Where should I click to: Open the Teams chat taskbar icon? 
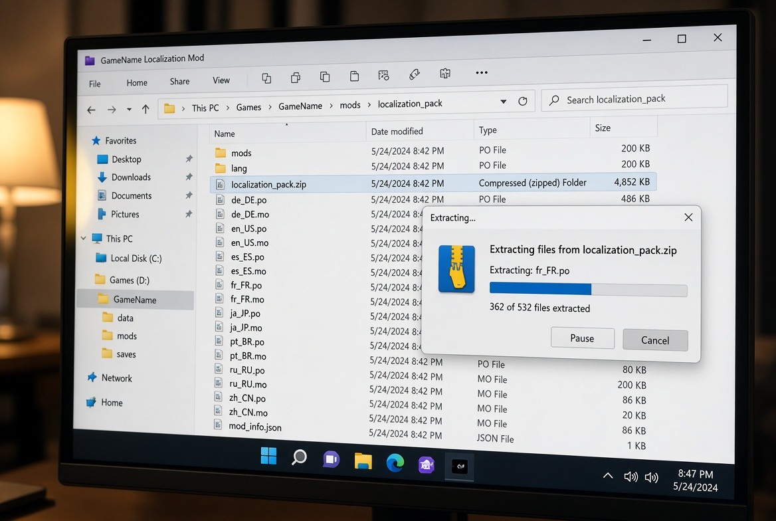click(331, 459)
